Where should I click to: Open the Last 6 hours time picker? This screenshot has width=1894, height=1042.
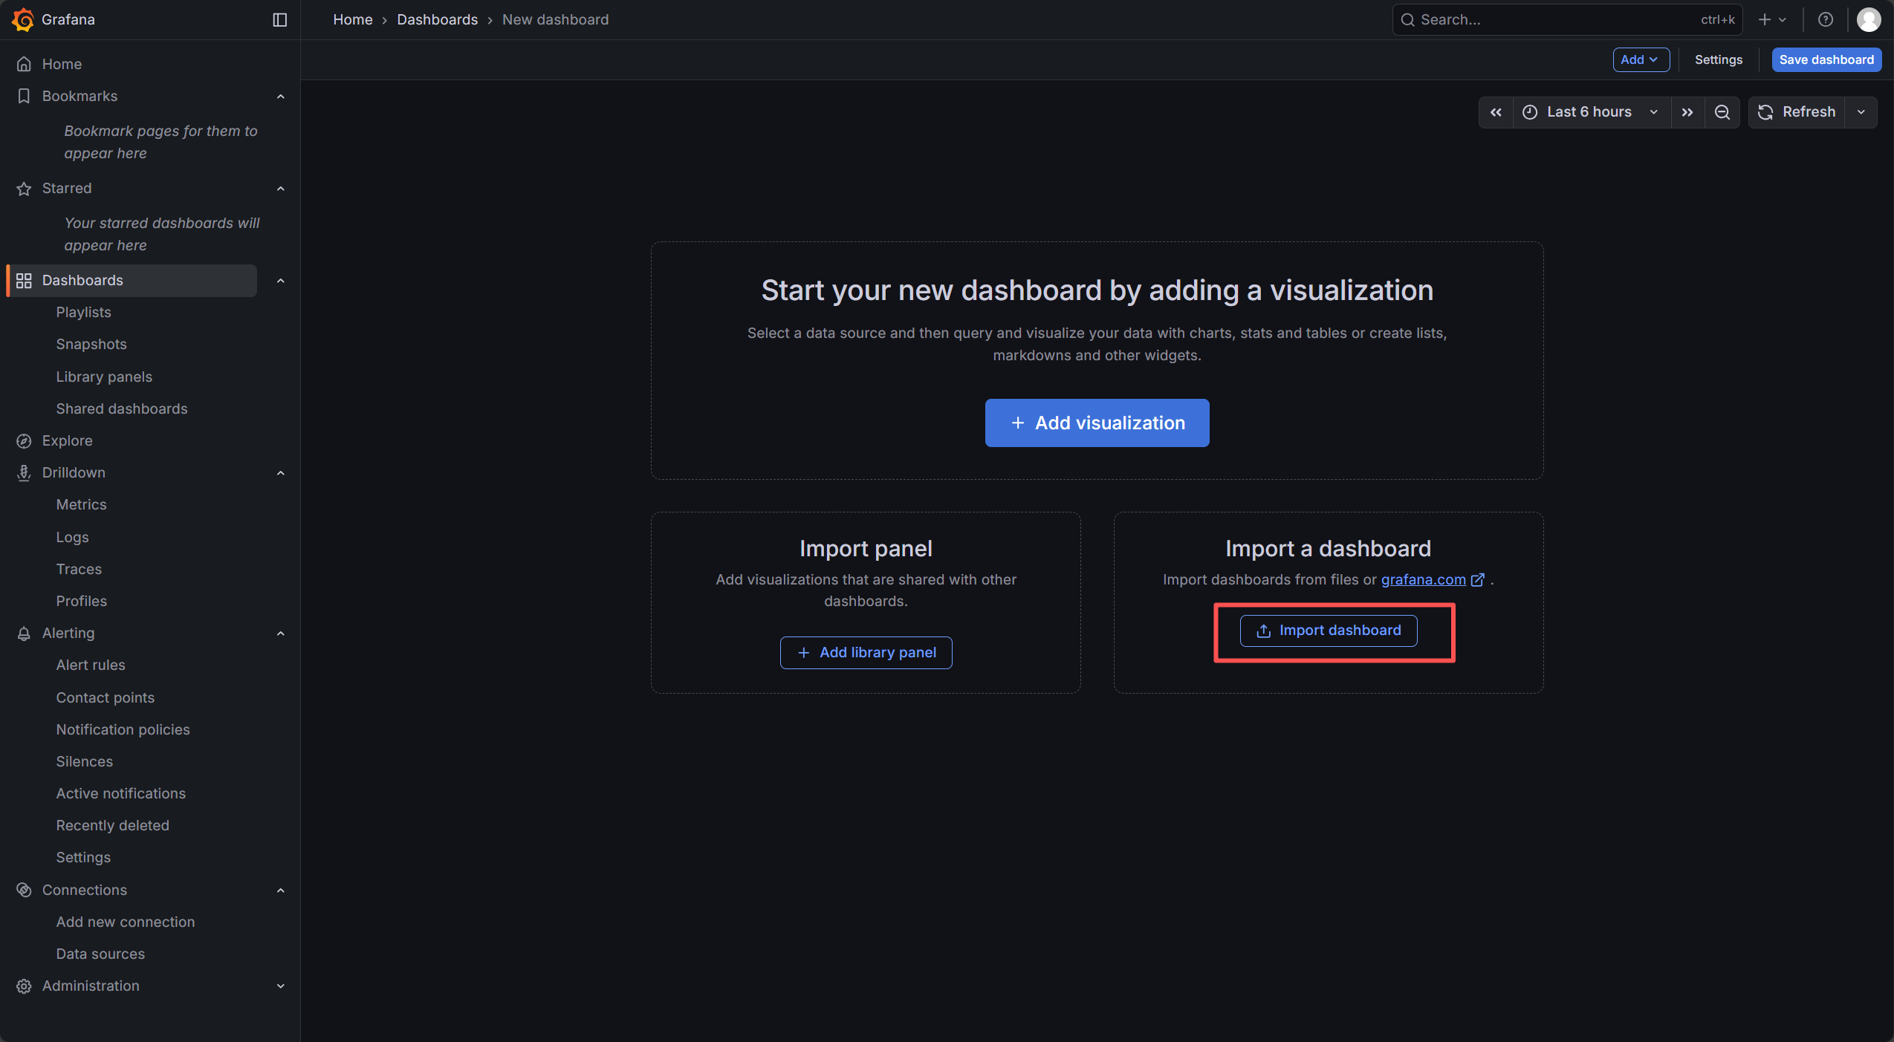click(1590, 112)
